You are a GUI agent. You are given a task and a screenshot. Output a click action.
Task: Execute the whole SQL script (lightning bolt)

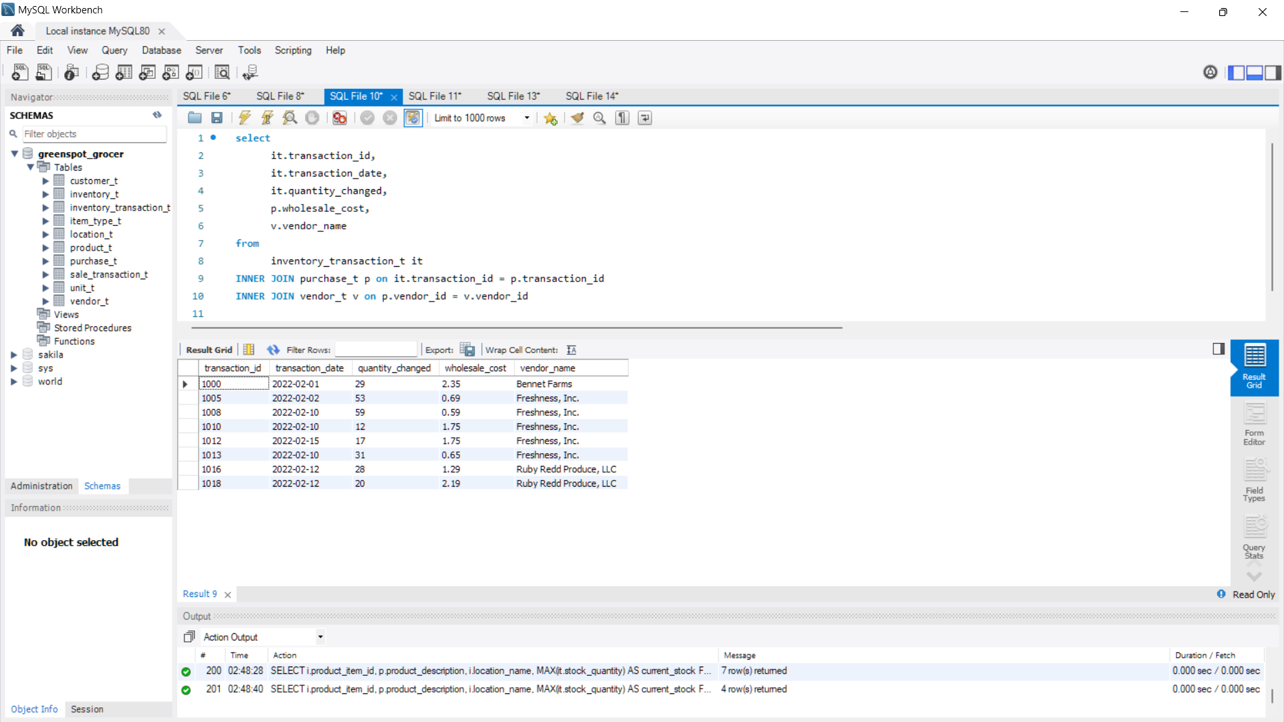[245, 118]
